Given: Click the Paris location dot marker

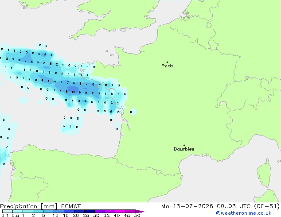Looking at the screenshot, I should pyautogui.click(x=168, y=62).
